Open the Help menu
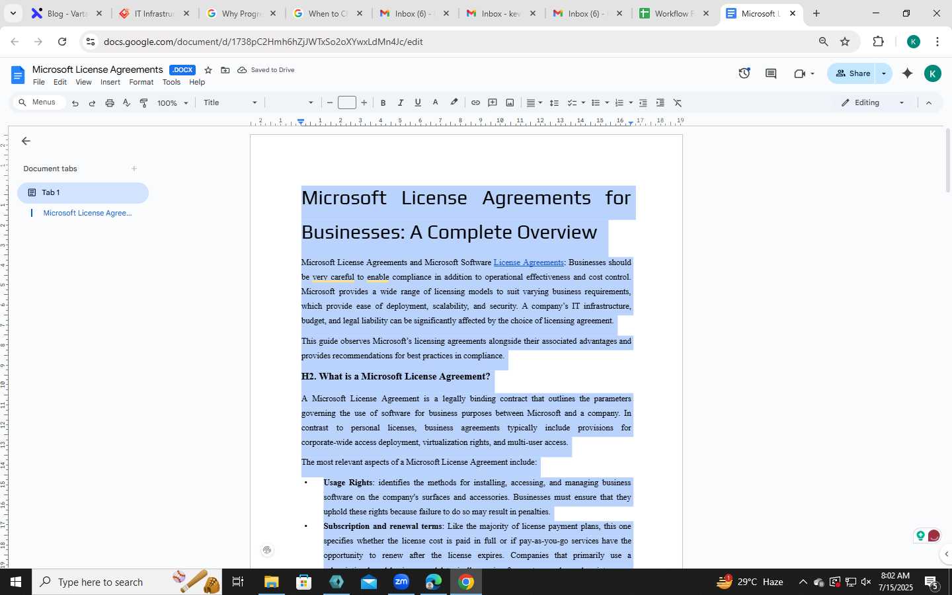The height and width of the screenshot is (595, 952). (x=197, y=83)
